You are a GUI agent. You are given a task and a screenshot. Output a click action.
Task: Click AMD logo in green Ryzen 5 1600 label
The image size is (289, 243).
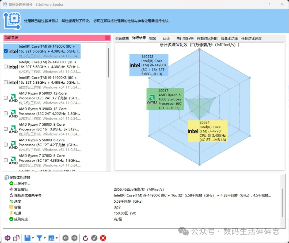pyautogui.click(x=152, y=99)
